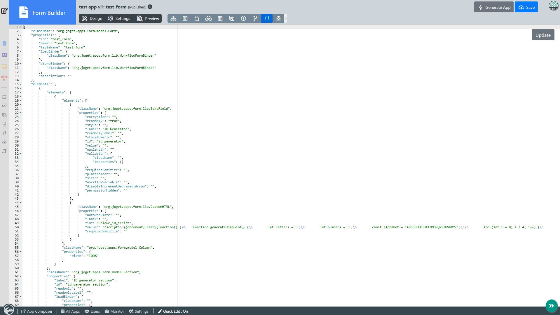Open the padlock permission toolbar icon

(x=197, y=18)
